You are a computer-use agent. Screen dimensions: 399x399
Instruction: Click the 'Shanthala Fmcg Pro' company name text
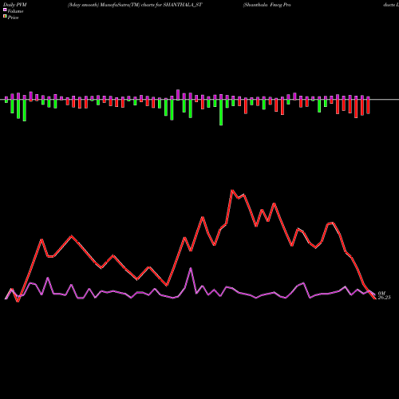267,5
